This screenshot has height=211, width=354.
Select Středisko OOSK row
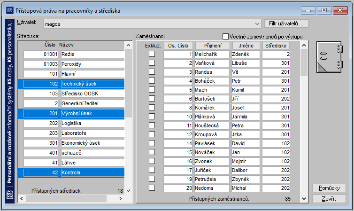click(71, 94)
